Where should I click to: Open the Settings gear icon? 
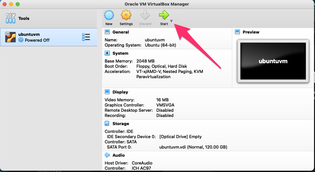pyautogui.click(x=126, y=15)
